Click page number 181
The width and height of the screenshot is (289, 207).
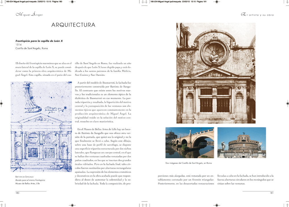[272, 193]
